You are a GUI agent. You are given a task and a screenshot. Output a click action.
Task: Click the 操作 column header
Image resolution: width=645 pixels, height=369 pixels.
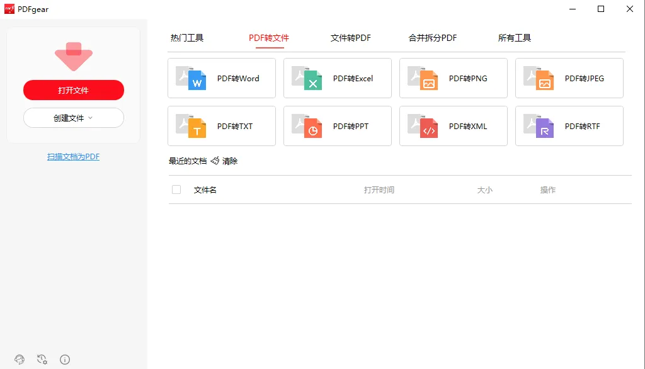pos(547,190)
